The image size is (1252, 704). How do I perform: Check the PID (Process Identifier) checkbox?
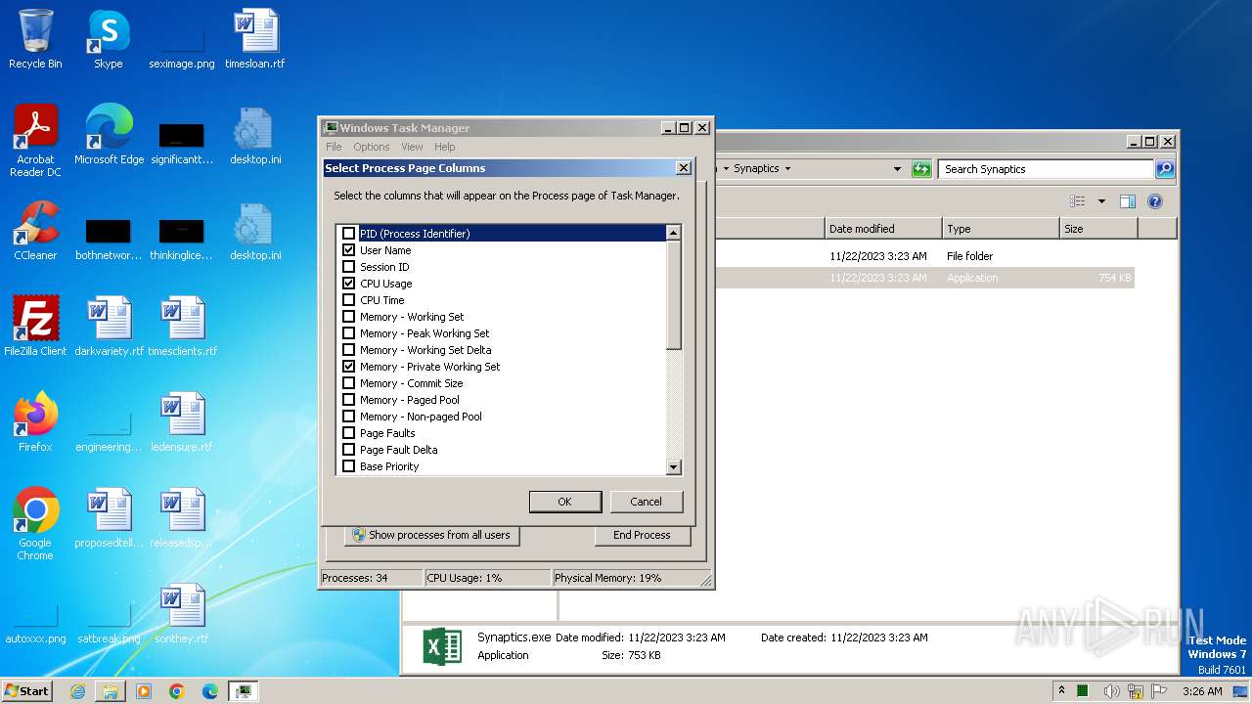coord(349,234)
